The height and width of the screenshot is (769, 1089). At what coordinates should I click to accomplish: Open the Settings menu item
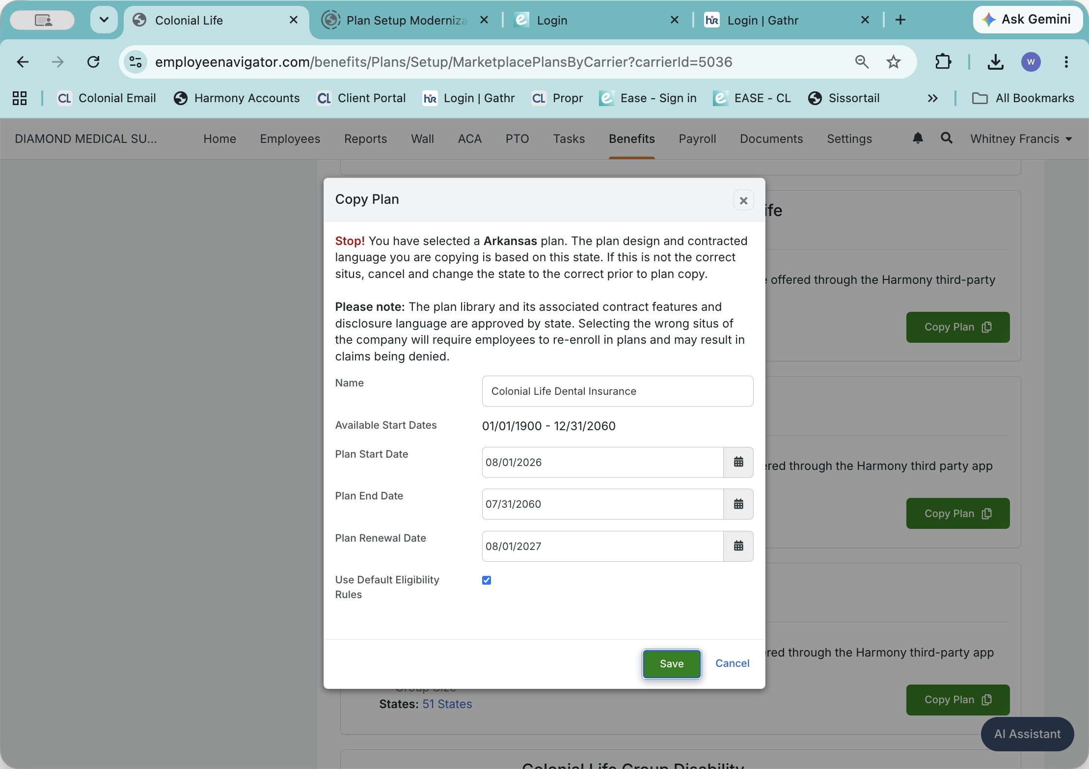[x=849, y=139]
